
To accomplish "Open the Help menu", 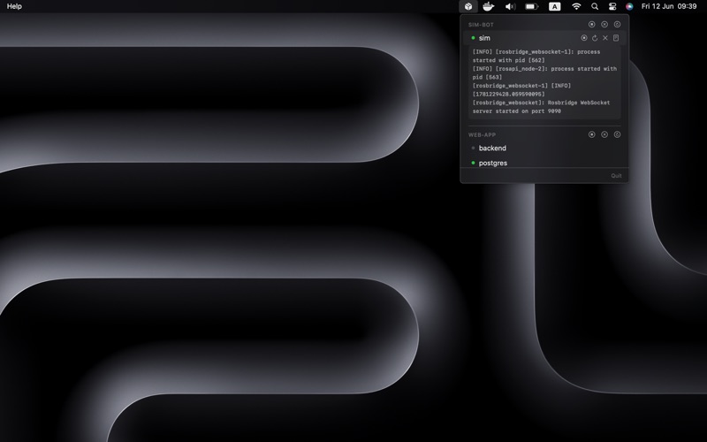I will point(14,6).
